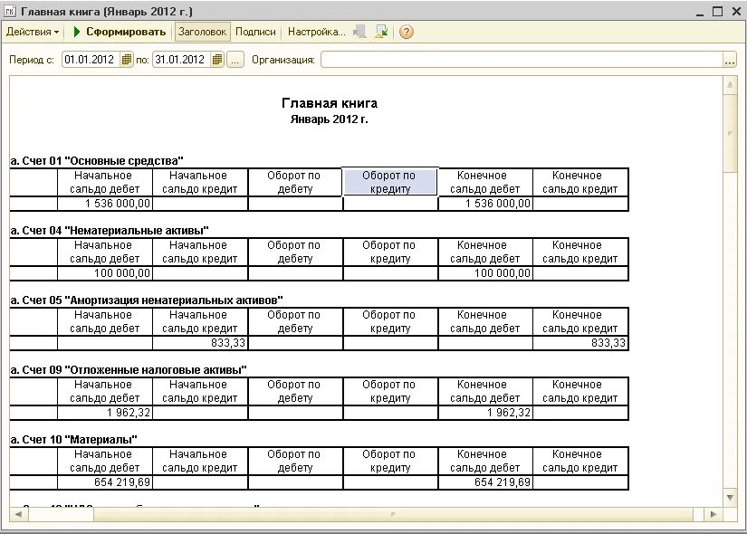Toggle the Заголовок button
Screen dimensions: 747x534
coord(202,32)
